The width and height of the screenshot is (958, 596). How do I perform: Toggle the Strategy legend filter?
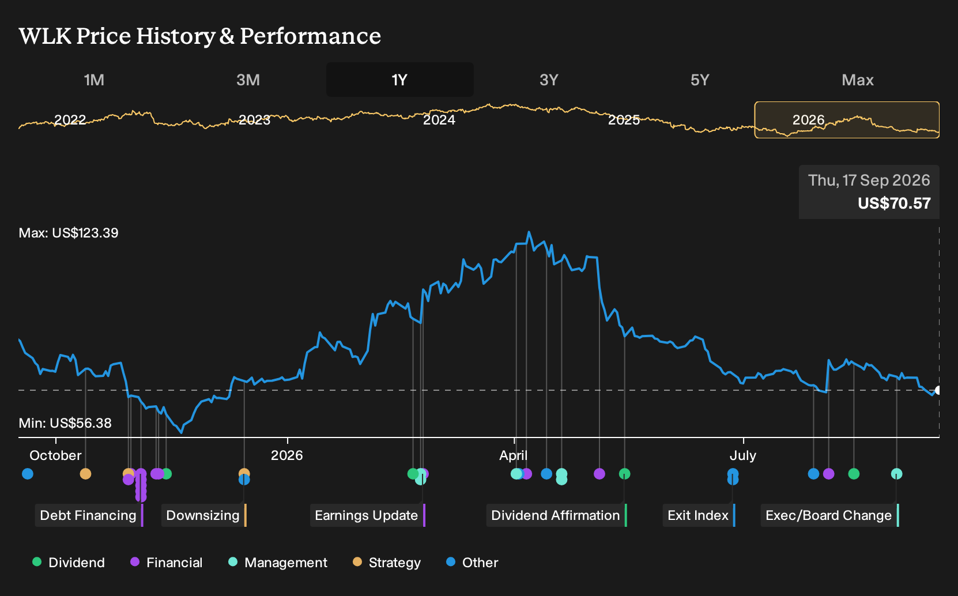point(387,563)
